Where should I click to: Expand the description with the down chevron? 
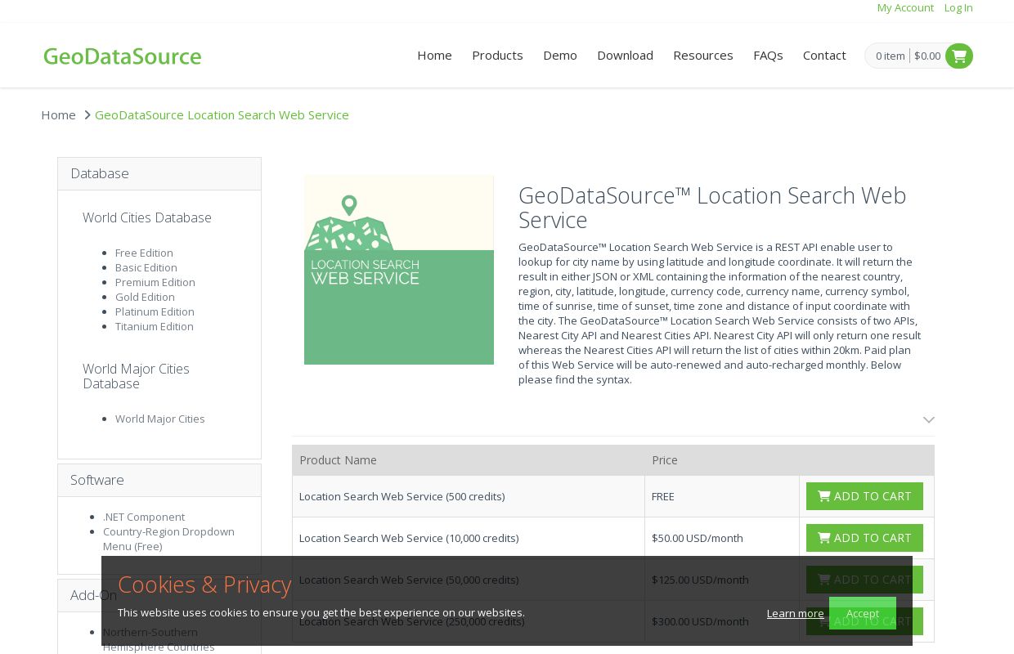pos(929,419)
